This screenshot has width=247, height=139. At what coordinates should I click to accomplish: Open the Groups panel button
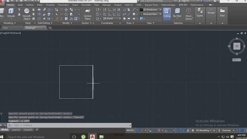tap(211, 11)
